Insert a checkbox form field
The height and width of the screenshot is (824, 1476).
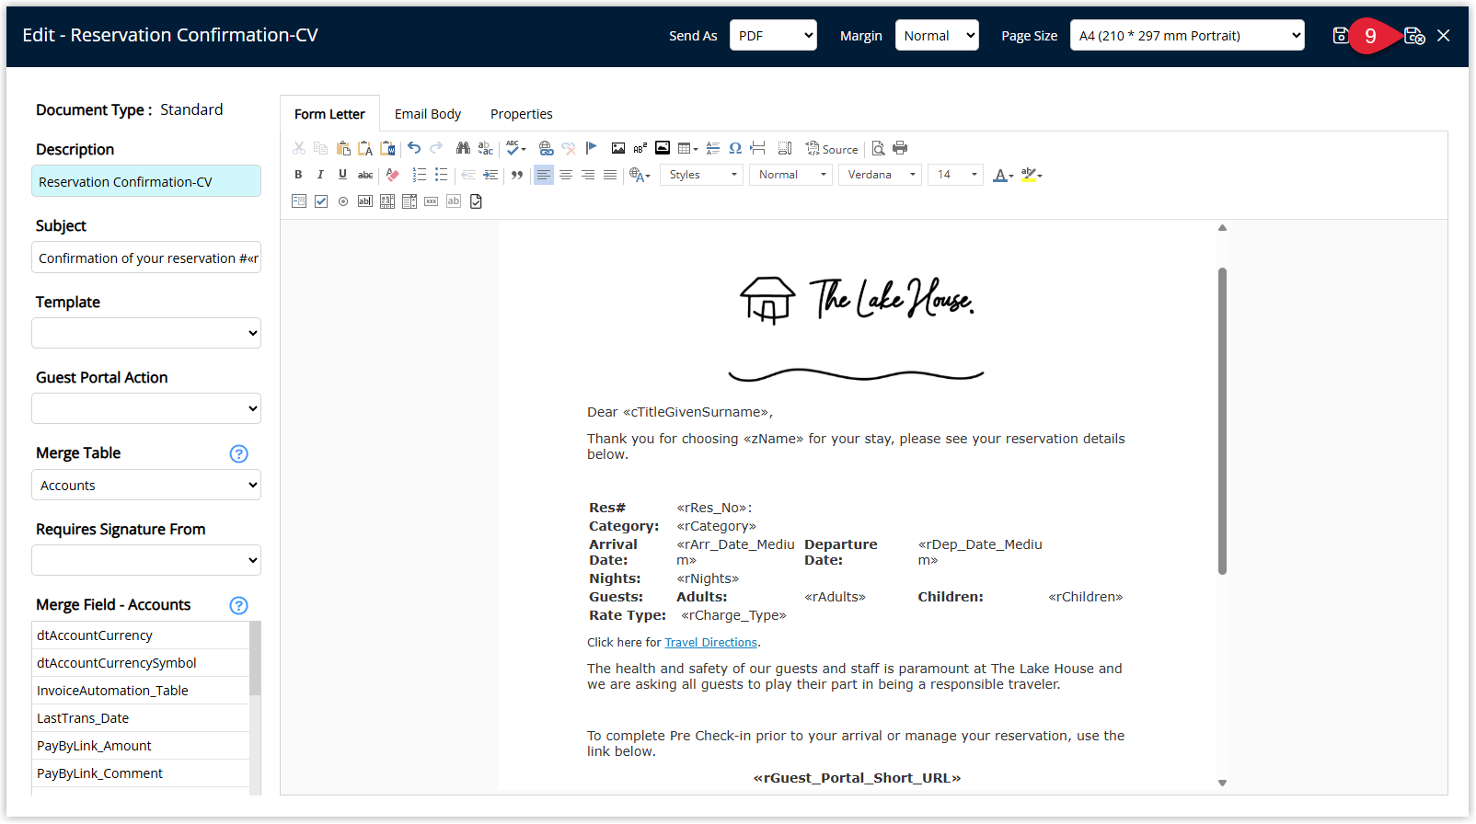pos(321,201)
